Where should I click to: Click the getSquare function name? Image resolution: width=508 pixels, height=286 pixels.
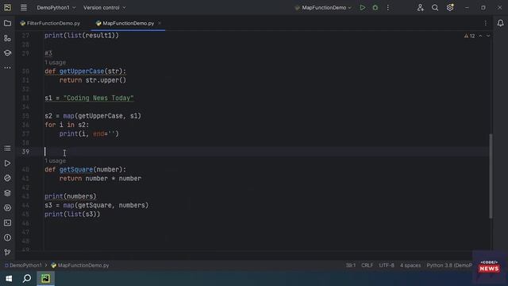pyautogui.click(x=76, y=169)
